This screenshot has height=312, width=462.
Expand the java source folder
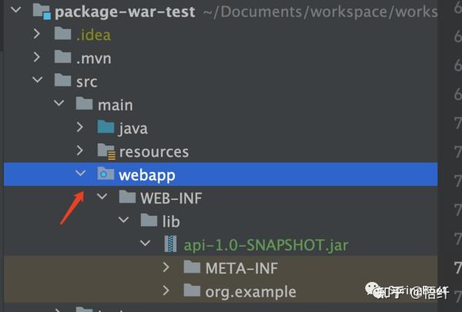(80, 128)
